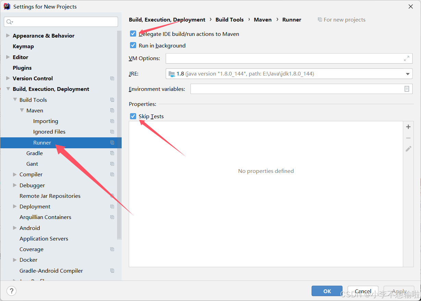Click the edit property pencil icon
The image size is (421, 301).
point(408,149)
